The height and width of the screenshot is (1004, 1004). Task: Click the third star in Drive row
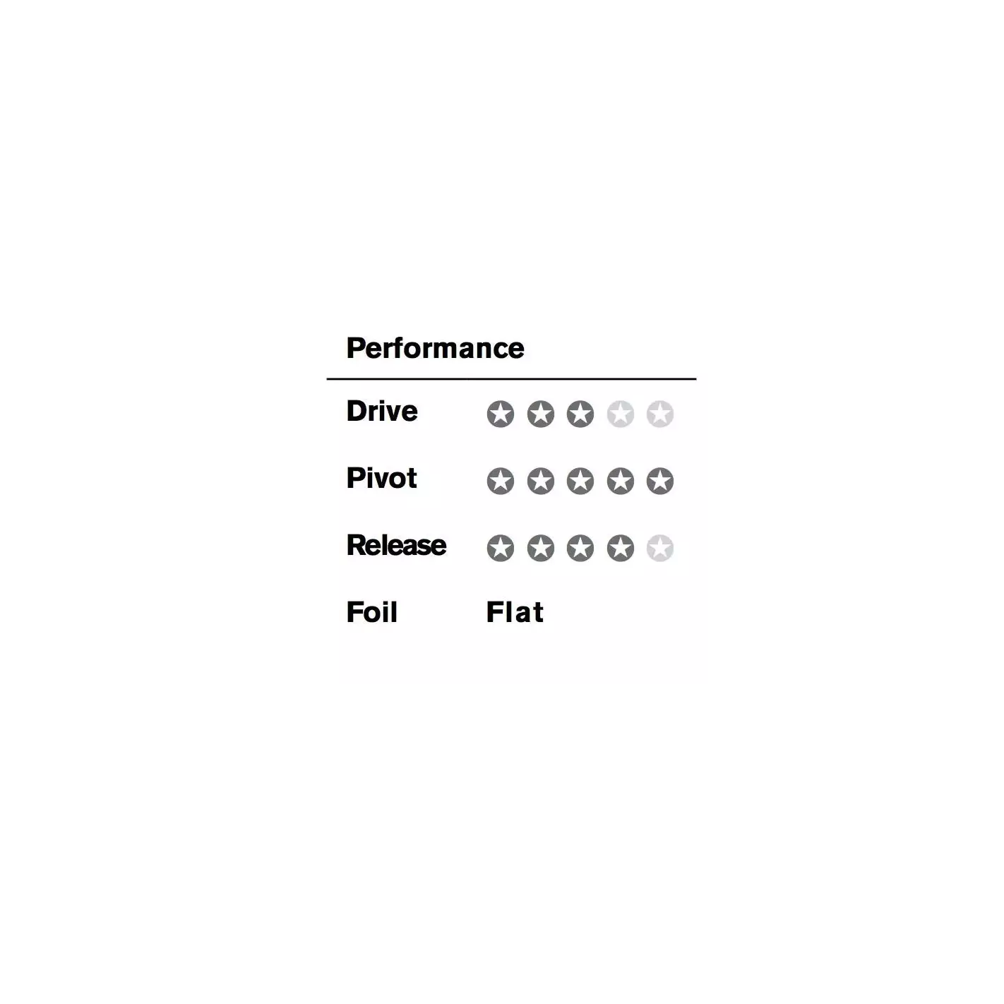click(580, 414)
